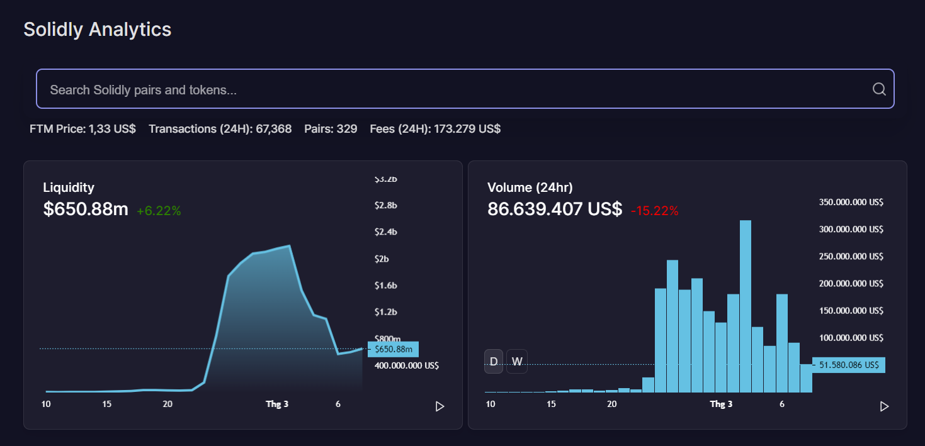The image size is (925, 446).
Task: Click the Solidly Analytics title
Action: click(98, 29)
